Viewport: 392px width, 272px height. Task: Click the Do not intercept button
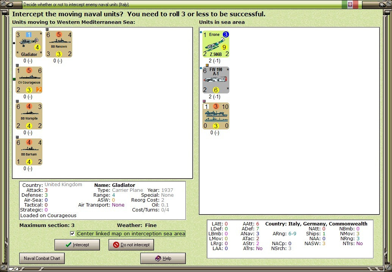pyautogui.click(x=131, y=245)
